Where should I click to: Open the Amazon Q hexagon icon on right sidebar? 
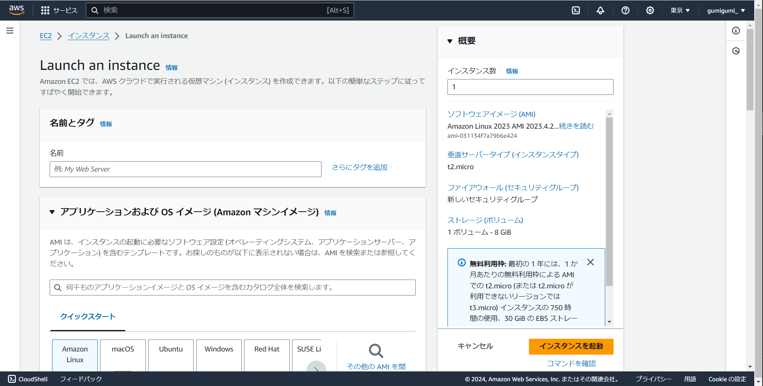tap(736, 51)
